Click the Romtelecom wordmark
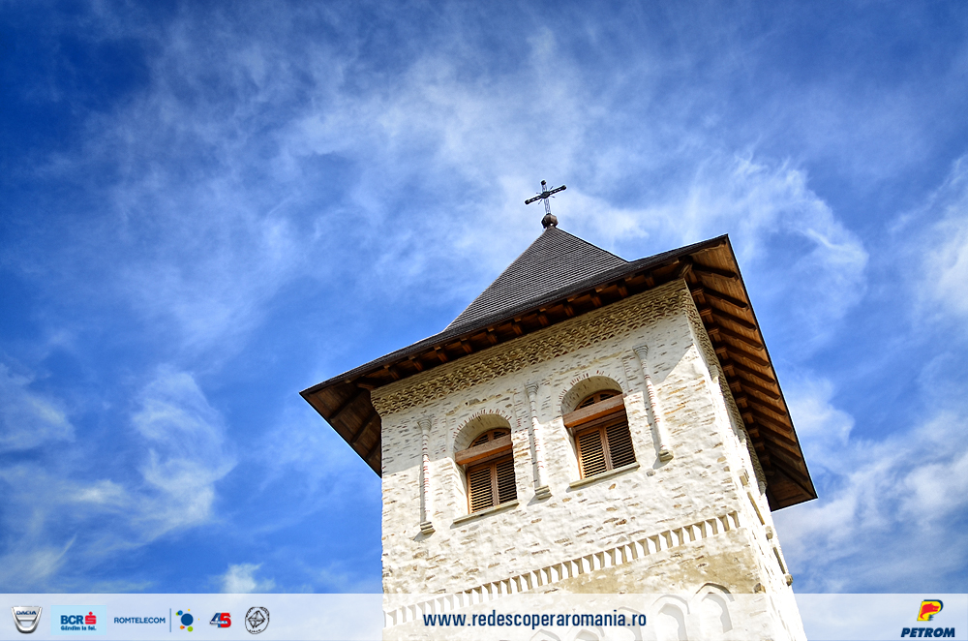The image size is (968, 641). click(139, 620)
